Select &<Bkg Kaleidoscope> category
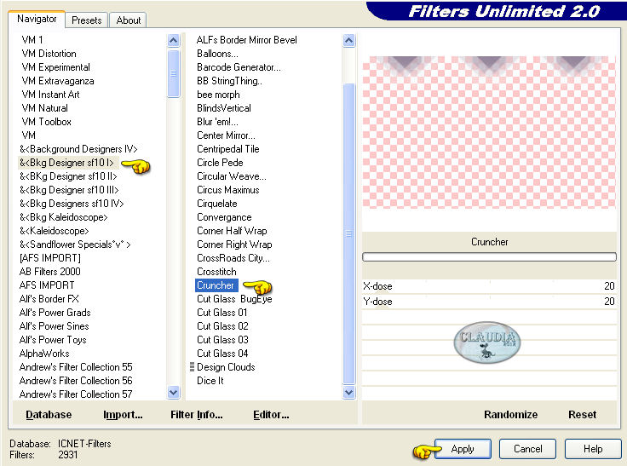This screenshot has height=466, width=627. point(64,217)
